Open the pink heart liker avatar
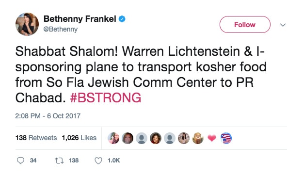303x177 pixels. click(212, 138)
